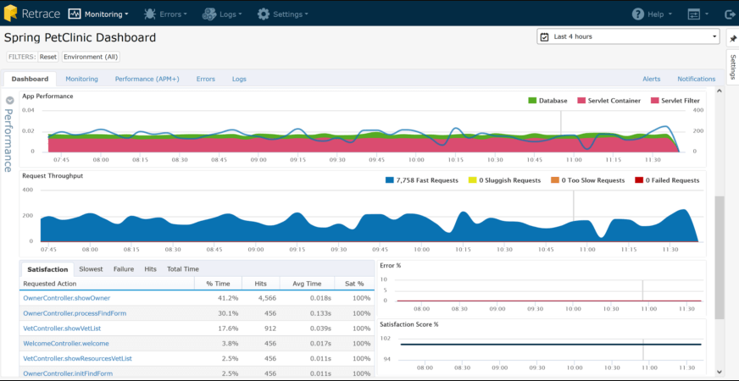Open the Help question mark icon
Image resolution: width=739 pixels, height=381 pixels.
pyautogui.click(x=638, y=14)
